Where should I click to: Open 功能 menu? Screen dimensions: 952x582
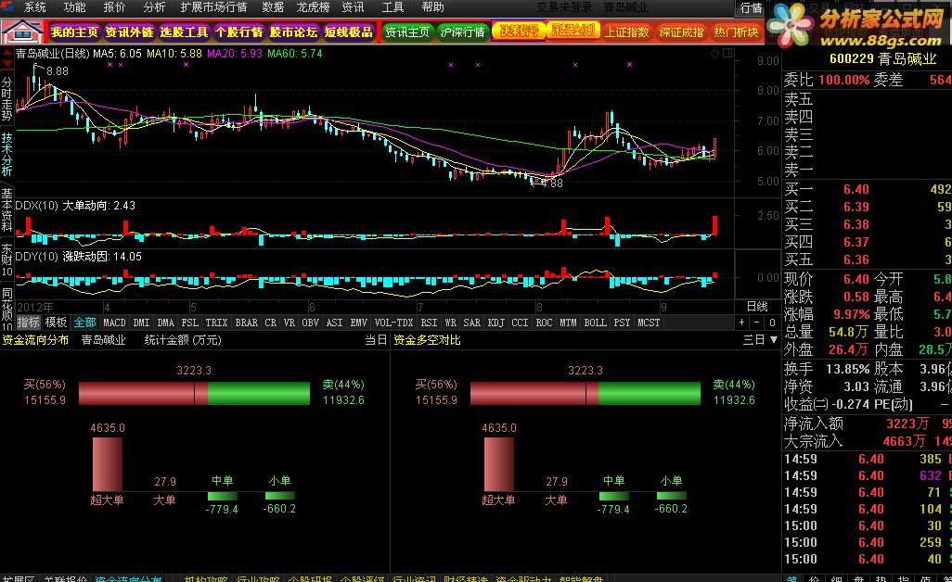click(x=74, y=7)
